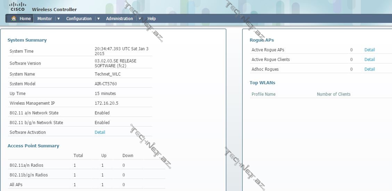
Task: Select the System Summary heading
Action: click(x=27, y=40)
